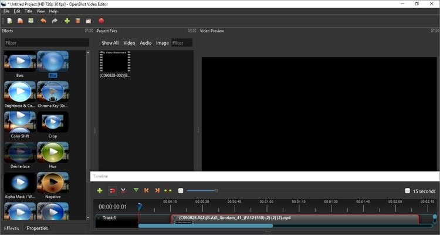Open the Edit menu
The height and width of the screenshot is (235, 440).
17,11
